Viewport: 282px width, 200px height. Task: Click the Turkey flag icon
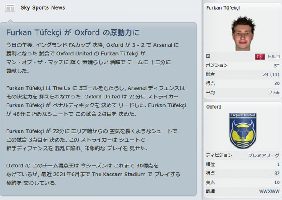[x=260, y=57]
